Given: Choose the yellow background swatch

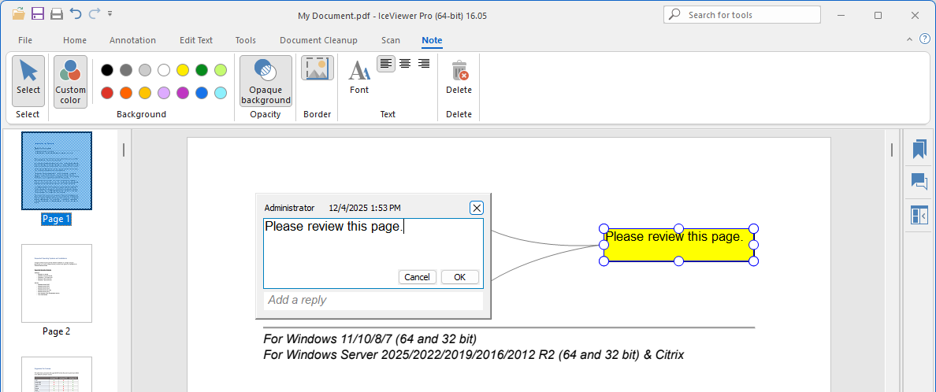Looking at the screenshot, I should pos(183,70).
